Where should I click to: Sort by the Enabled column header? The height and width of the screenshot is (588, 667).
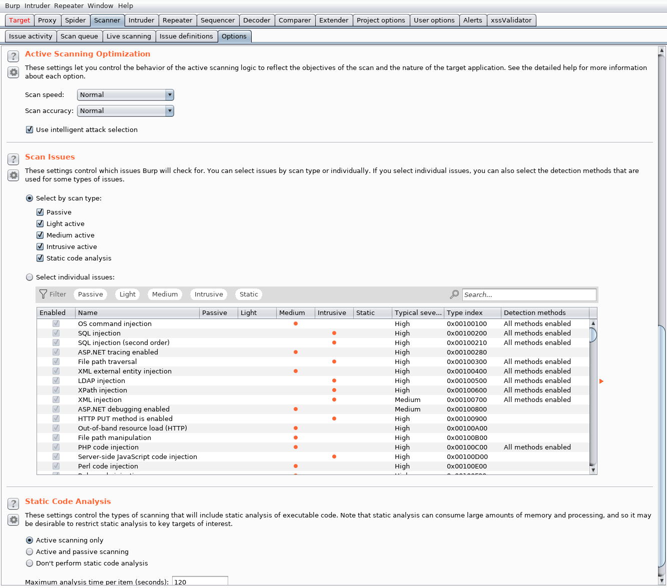[56, 312]
